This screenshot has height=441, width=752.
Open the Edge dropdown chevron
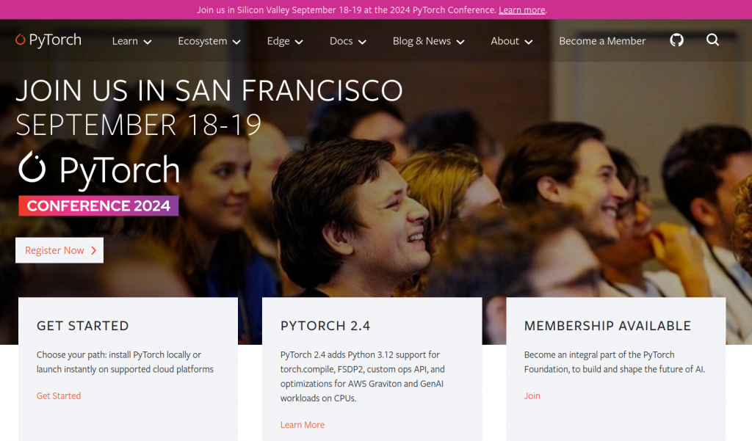[x=299, y=42]
